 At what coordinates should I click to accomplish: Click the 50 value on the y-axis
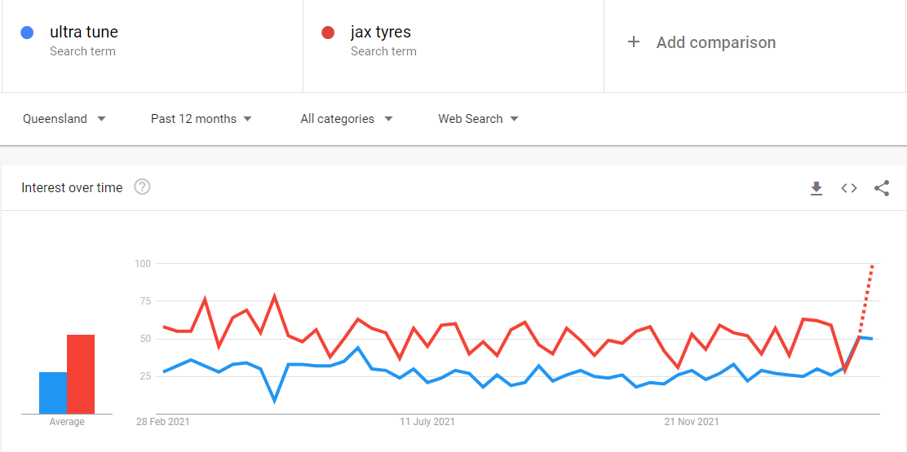[144, 339]
